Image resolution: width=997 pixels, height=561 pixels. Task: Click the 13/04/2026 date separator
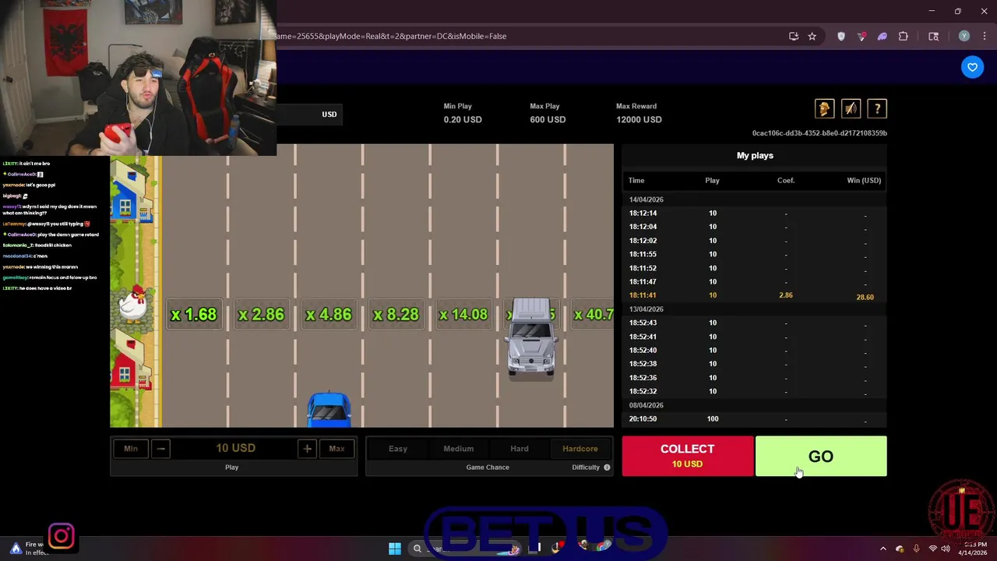point(646,309)
